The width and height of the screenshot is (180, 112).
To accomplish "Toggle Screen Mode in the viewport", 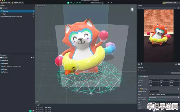I will pyautogui.click(x=41, y=6).
